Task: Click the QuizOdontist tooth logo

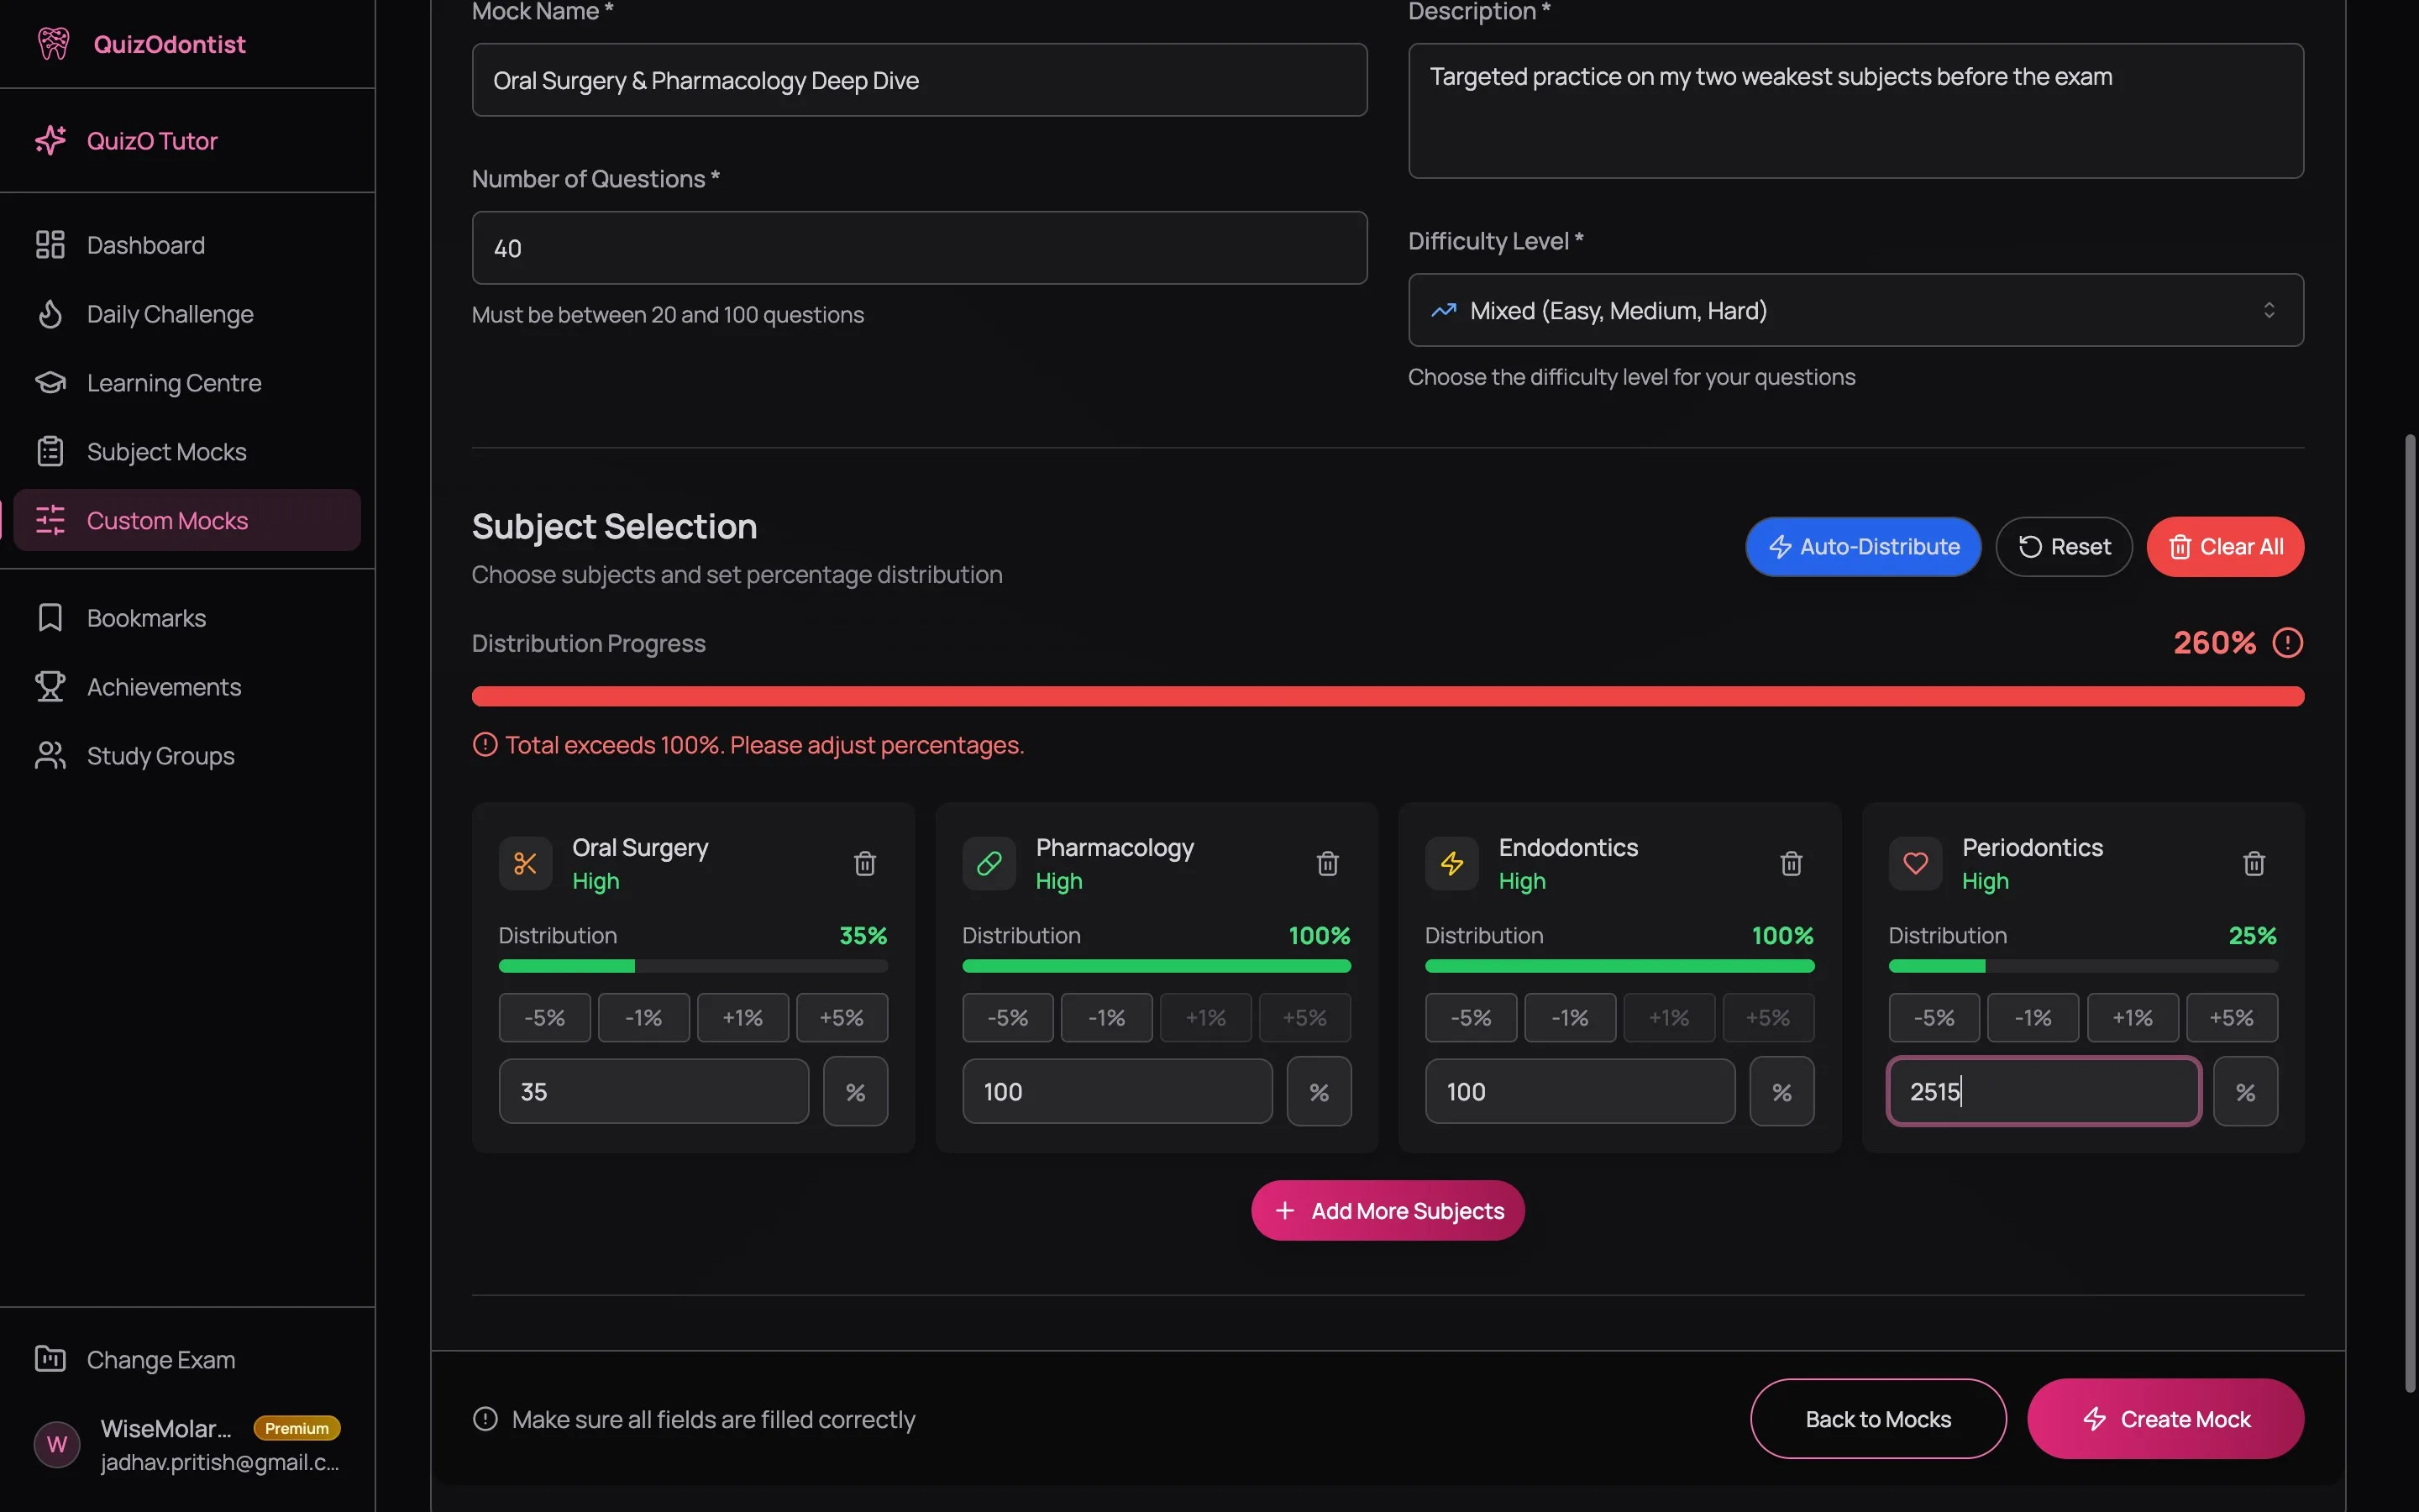Action: click(53, 44)
